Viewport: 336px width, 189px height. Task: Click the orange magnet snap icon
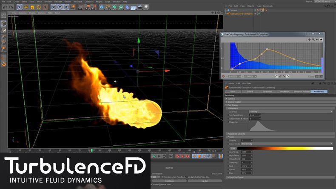pyautogui.click(x=4, y=64)
